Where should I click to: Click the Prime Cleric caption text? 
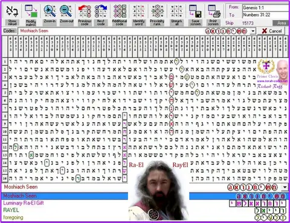pyautogui.click(x=268, y=77)
